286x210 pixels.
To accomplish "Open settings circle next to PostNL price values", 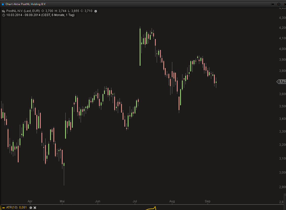I will (96, 11).
